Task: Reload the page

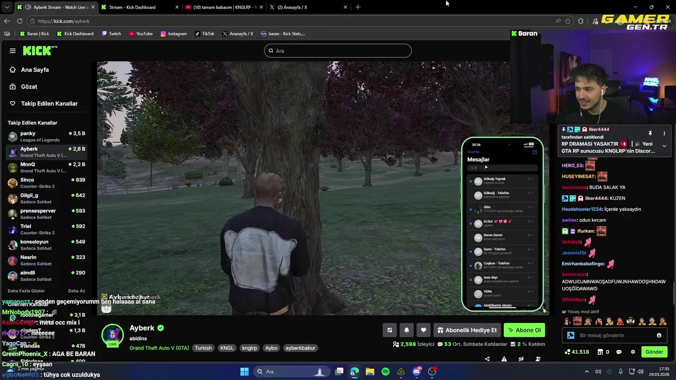Action: (x=20, y=21)
